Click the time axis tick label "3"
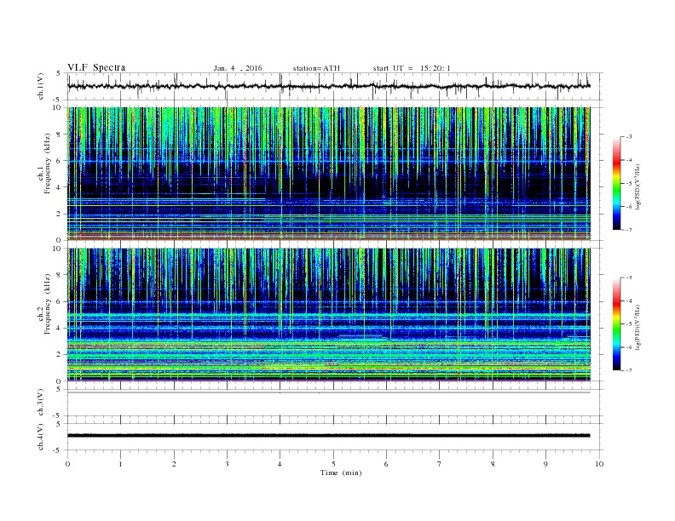 tap(227, 464)
